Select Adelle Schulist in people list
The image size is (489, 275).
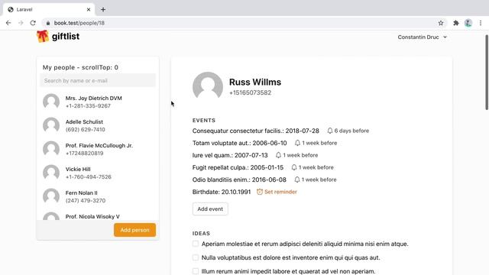tap(98, 125)
